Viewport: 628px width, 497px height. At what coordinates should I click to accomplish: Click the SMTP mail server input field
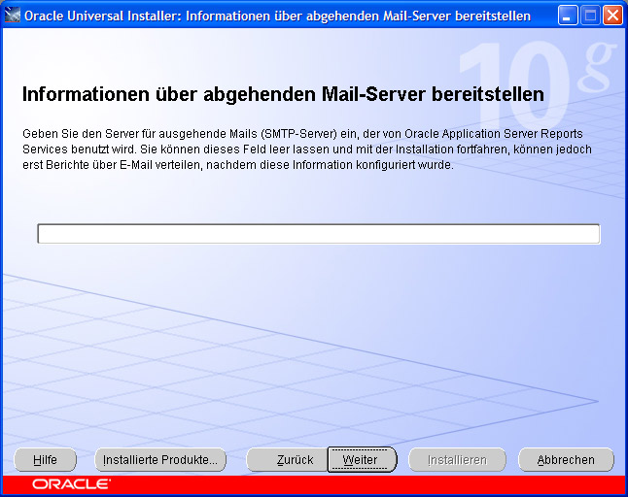[x=319, y=234]
